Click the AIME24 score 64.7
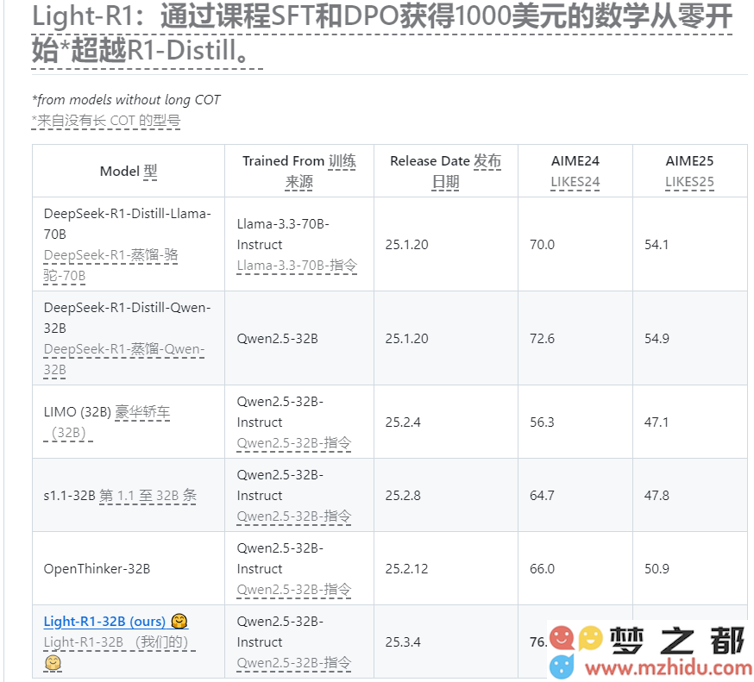 coord(542,496)
